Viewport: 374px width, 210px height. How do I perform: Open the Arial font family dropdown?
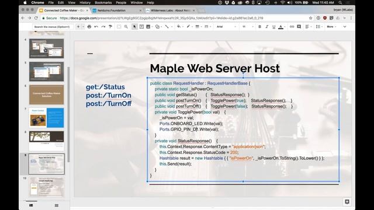tap(226, 27)
